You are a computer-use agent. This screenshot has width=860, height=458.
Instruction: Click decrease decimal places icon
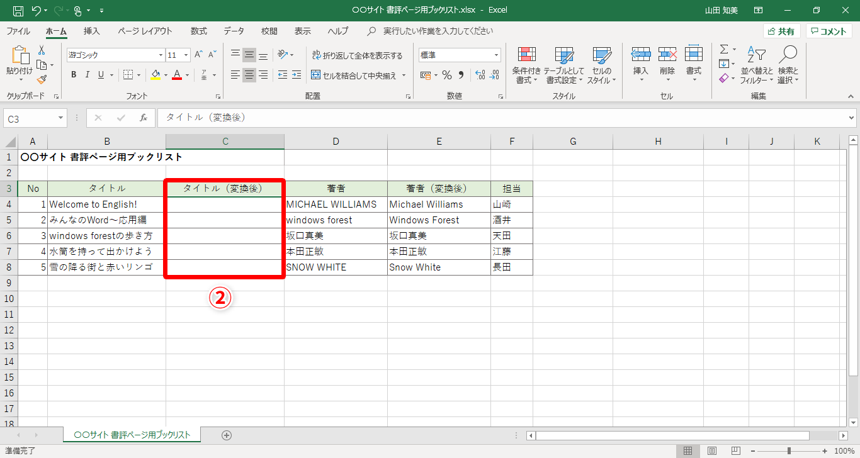click(494, 75)
